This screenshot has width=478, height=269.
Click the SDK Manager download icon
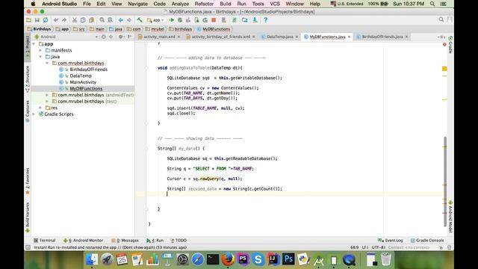pos(255,20)
